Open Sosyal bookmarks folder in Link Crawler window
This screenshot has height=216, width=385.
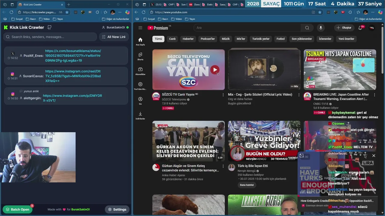coord(17,19)
